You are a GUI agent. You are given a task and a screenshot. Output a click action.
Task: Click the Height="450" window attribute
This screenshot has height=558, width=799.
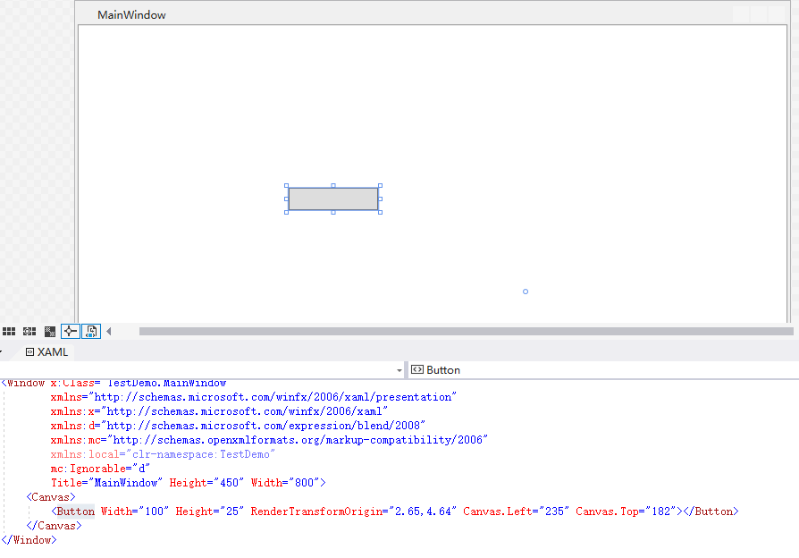[206, 483]
